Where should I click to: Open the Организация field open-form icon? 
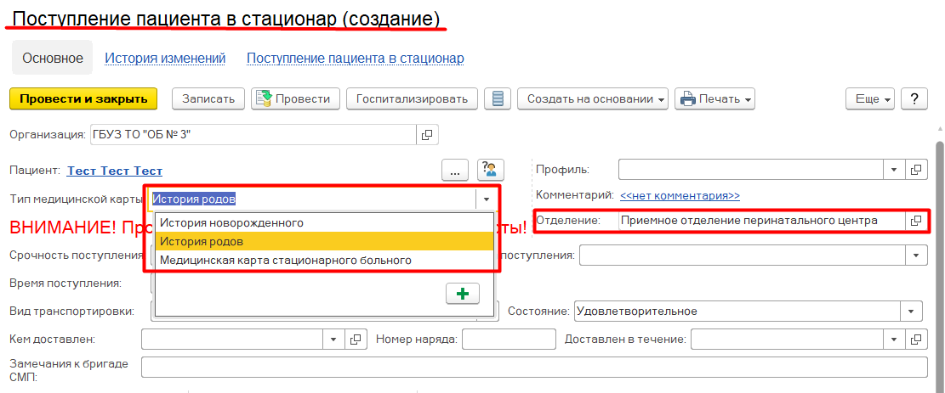(427, 134)
